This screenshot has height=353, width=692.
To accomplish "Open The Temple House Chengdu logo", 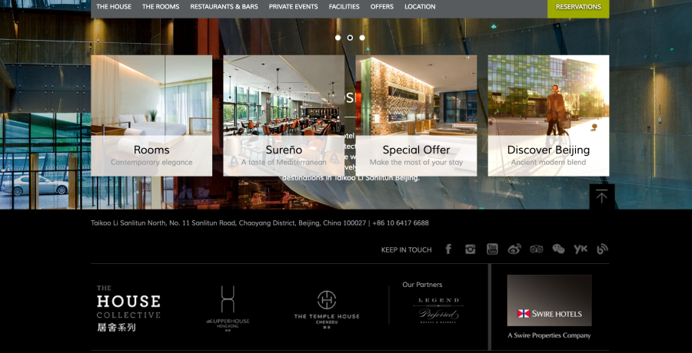I will pyautogui.click(x=327, y=309).
